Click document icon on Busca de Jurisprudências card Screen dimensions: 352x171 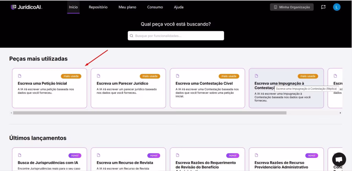[x=19, y=155]
